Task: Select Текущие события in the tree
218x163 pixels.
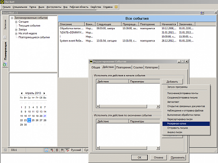Action: (x=29, y=26)
